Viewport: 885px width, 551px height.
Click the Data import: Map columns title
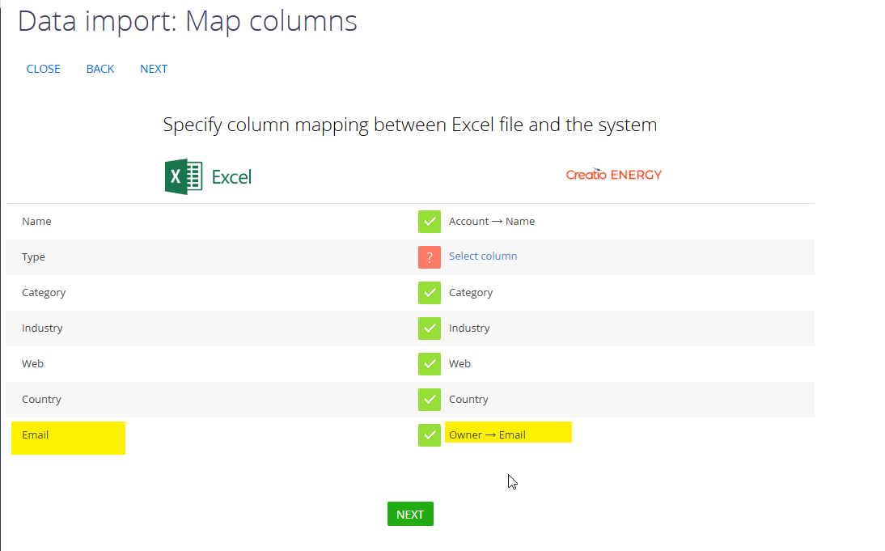click(188, 22)
